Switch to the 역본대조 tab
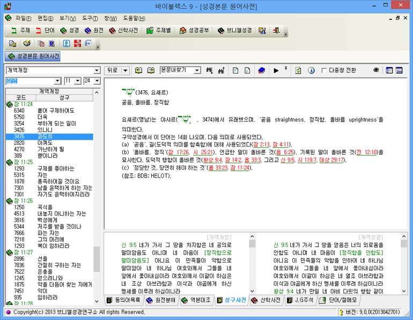This screenshot has width=413, height=320. tap(197, 300)
